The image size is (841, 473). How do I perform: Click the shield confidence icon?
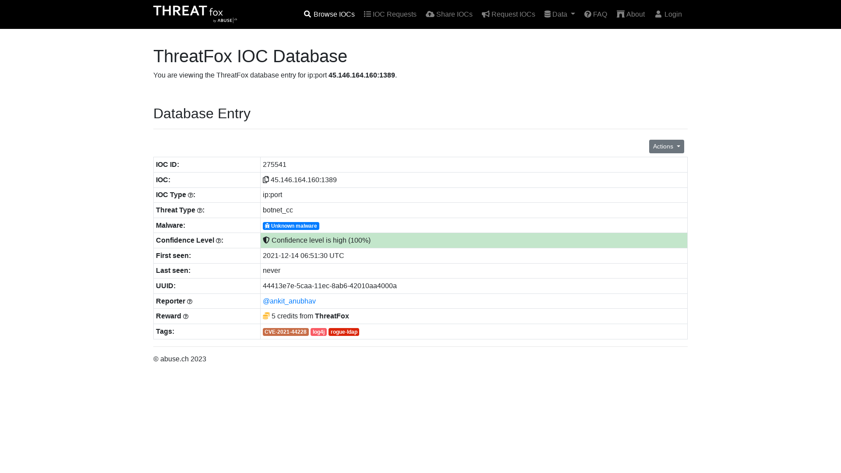266,240
